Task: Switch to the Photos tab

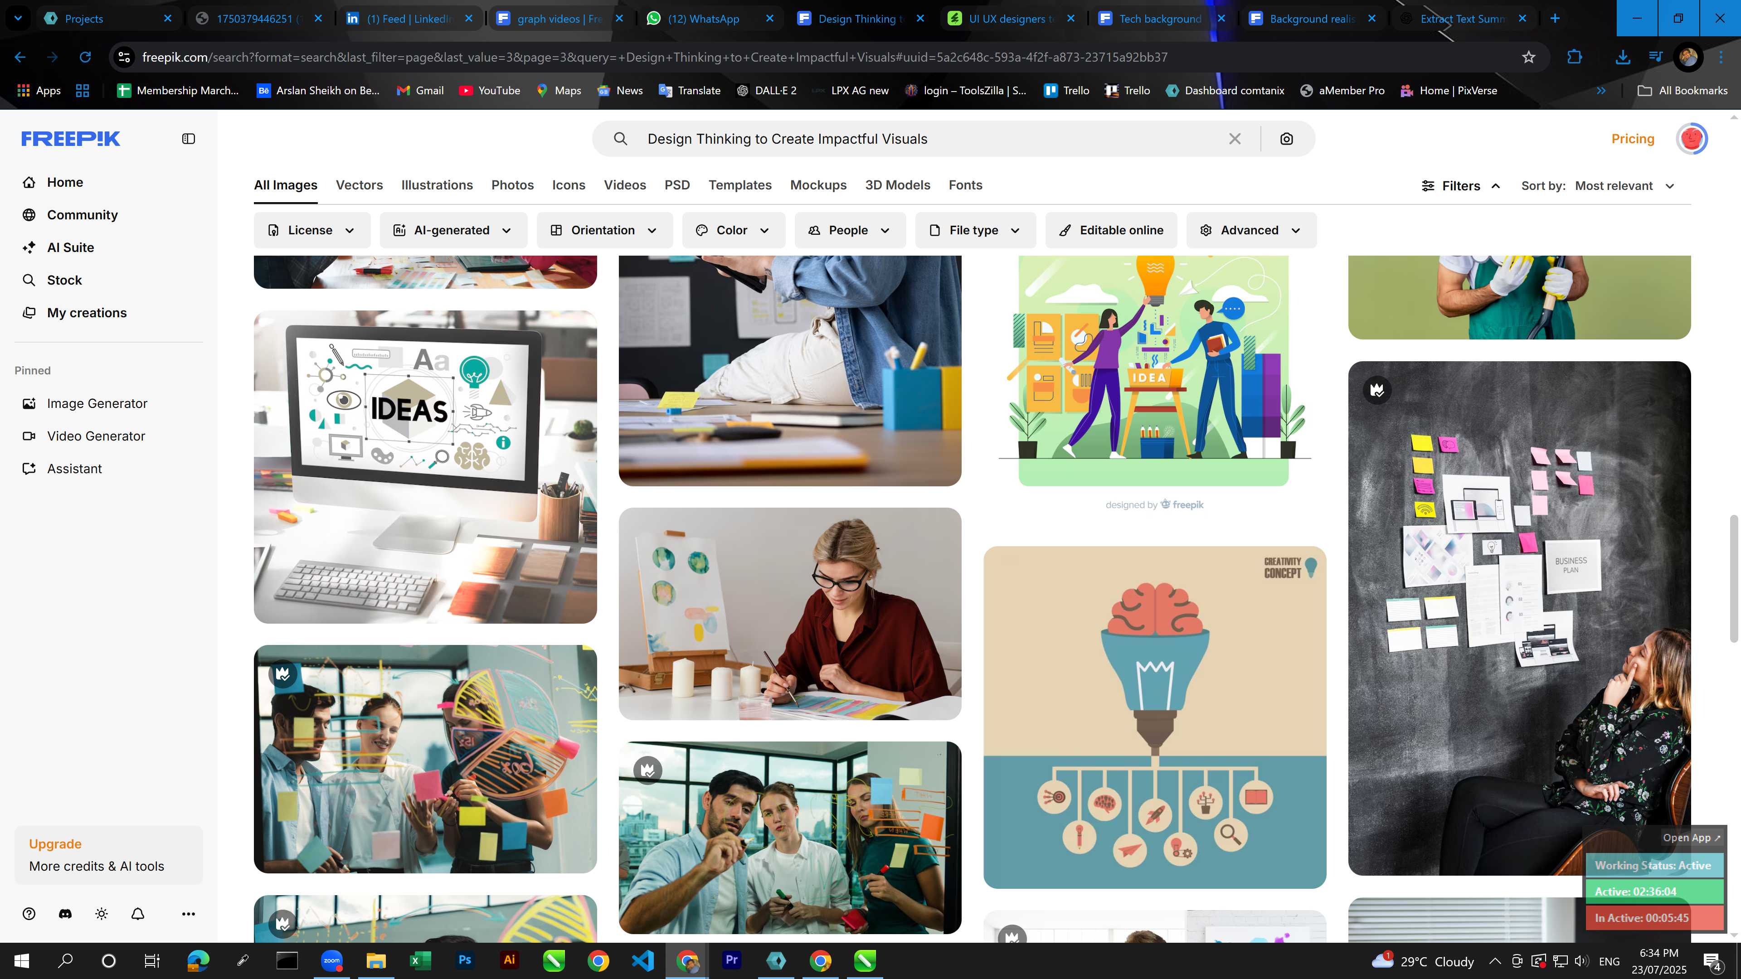Action: coord(512,185)
